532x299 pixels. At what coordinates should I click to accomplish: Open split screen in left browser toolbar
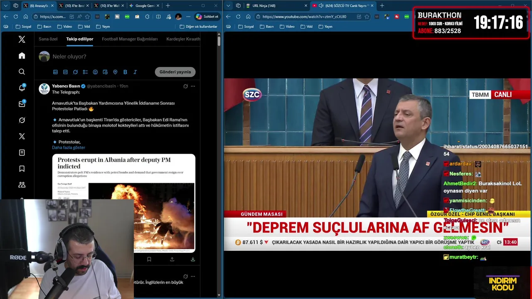click(x=158, y=17)
